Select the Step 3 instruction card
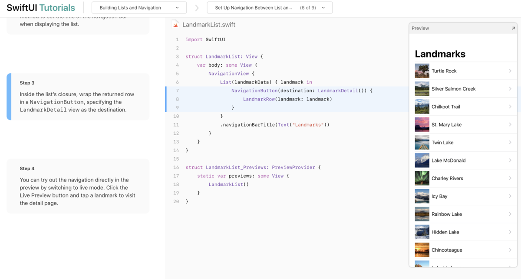 pyautogui.click(x=78, y=97)
